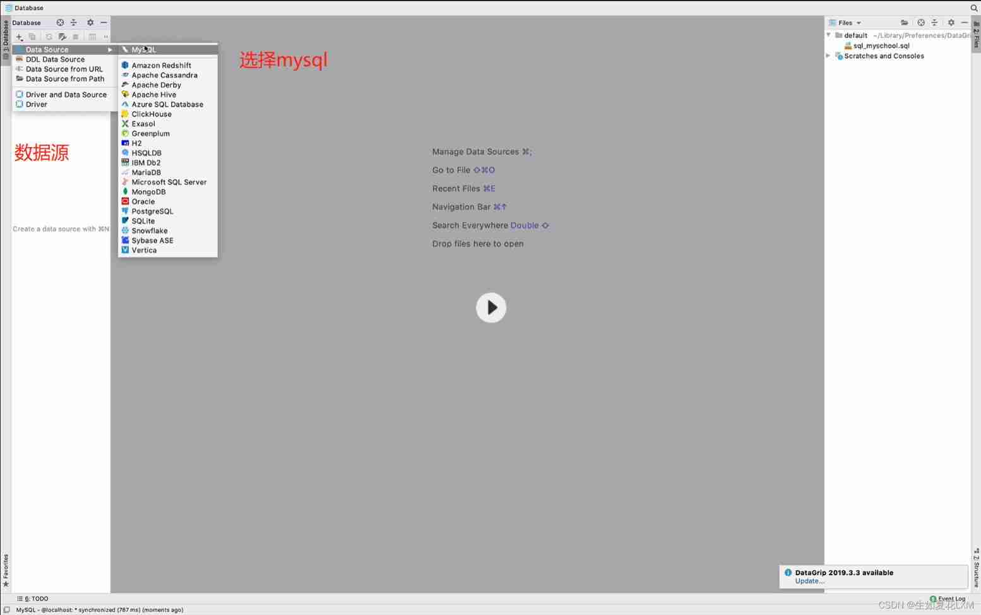
Task: Open the Favorites side tab
Action: pyautogui.click(x=6, y=570)
